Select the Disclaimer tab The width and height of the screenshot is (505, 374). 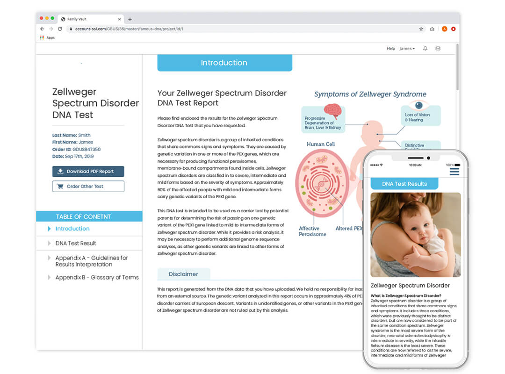tap(184, 274)
